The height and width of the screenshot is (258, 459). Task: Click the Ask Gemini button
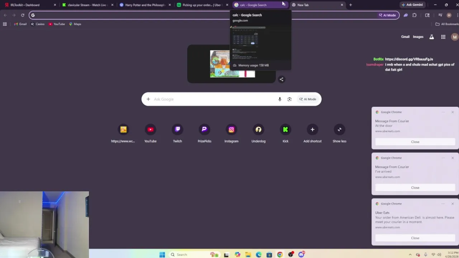[412, 5]
